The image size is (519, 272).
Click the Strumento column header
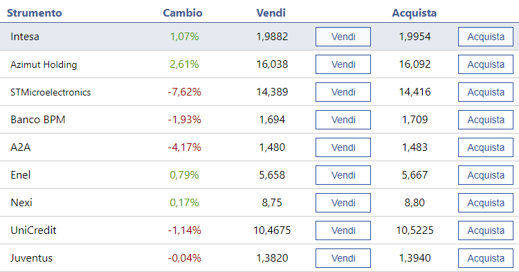35,13
